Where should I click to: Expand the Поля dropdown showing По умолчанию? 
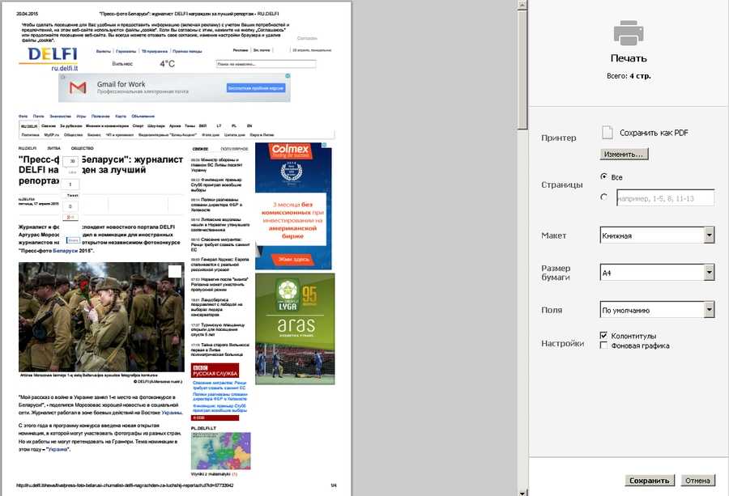point(657,309)
